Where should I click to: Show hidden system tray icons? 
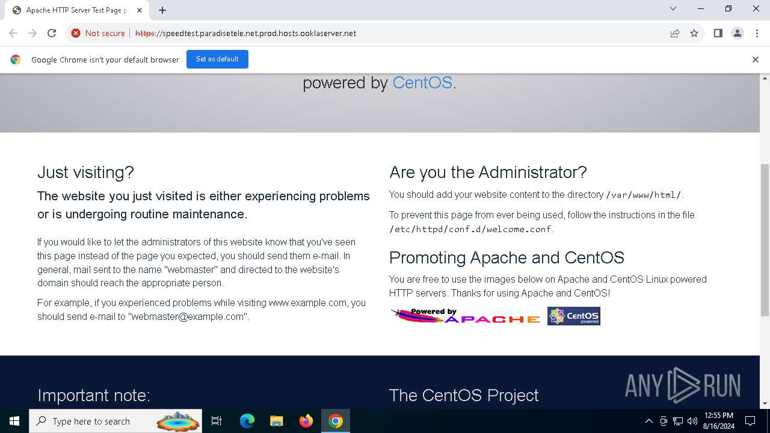(x=648, y=421)
